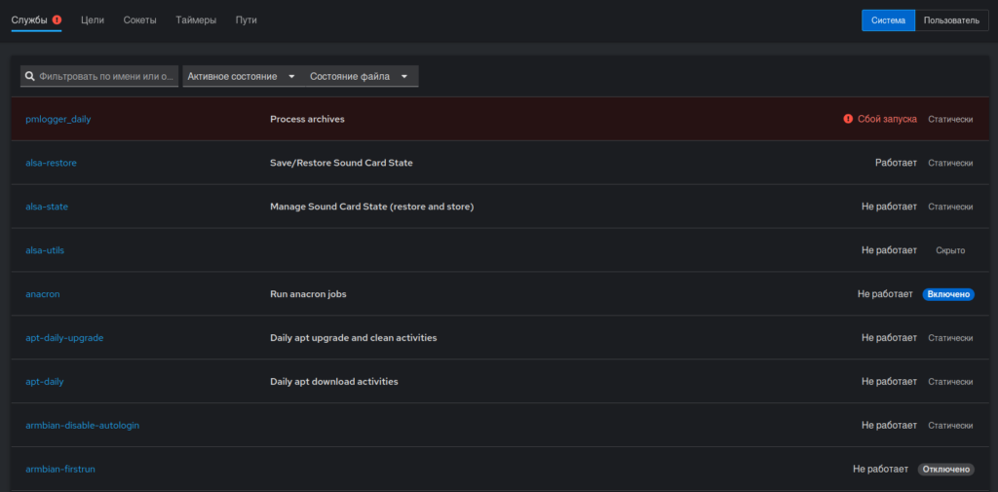The width and height of the screenshot is (998, 492).
Task: Open the Сокеты tab
Action: click(x=140, y=19)
